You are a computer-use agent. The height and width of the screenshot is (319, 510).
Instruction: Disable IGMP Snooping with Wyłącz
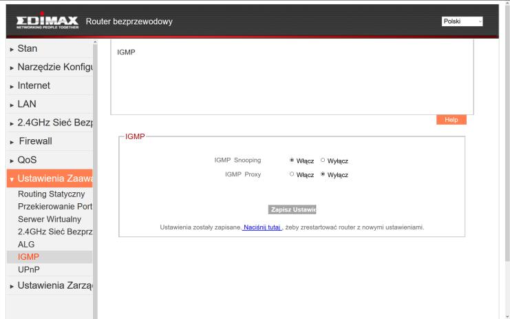pos(323,160)
